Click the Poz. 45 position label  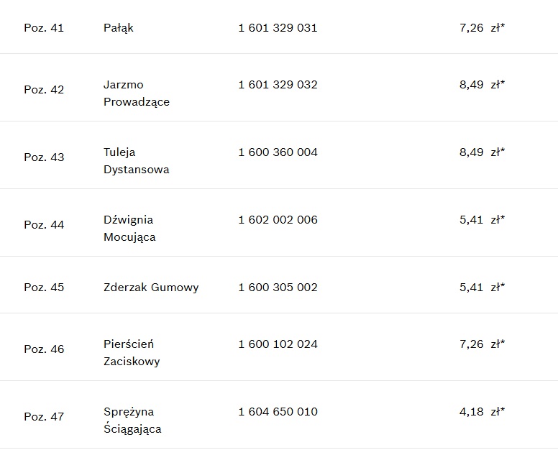(44, 288)
